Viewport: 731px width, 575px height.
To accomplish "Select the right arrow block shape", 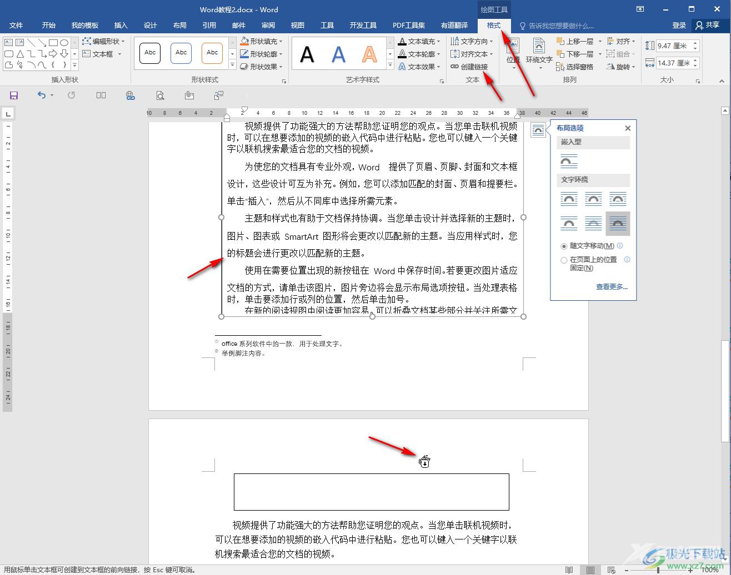I will tap(53, 54).
